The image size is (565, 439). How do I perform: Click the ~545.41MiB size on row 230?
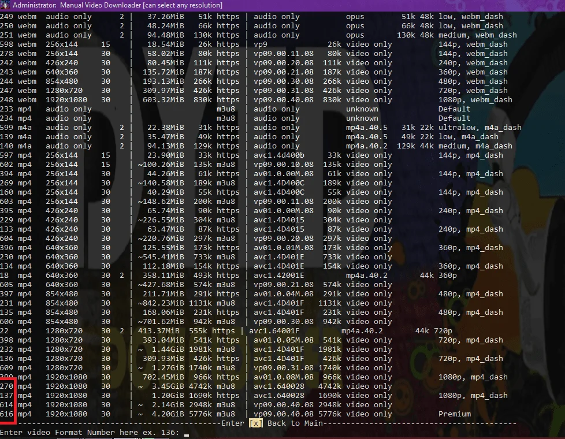[x=161, y=257]
